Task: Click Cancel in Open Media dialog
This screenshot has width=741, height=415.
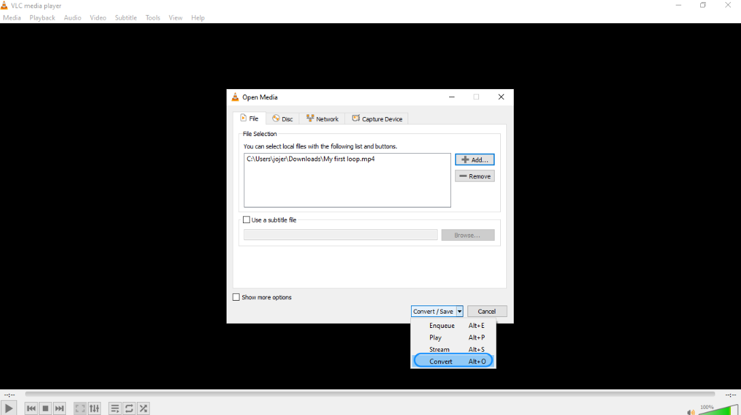Action: (x=487, y=311)
